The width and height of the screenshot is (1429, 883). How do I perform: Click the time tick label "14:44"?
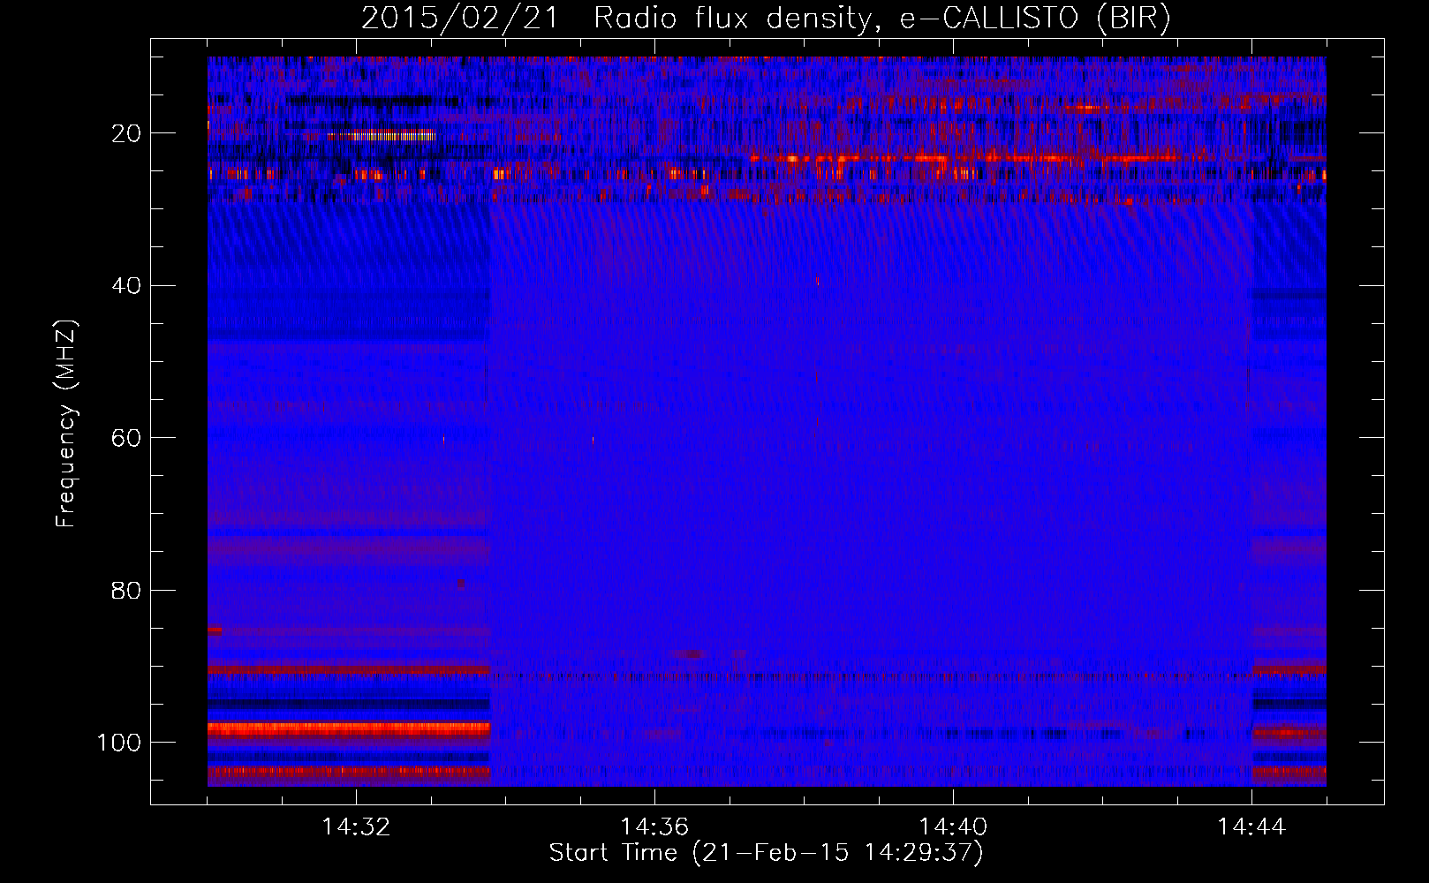(x=1251, y=827)
